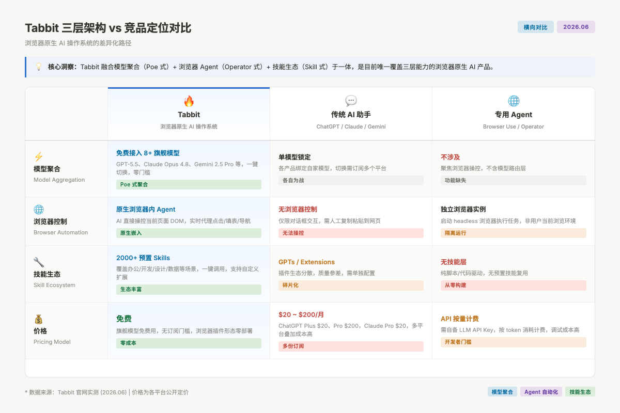Click the lightbulb icon beside 核心洞察
This screenshot has width=620, height=413.
tap(39, 67)
